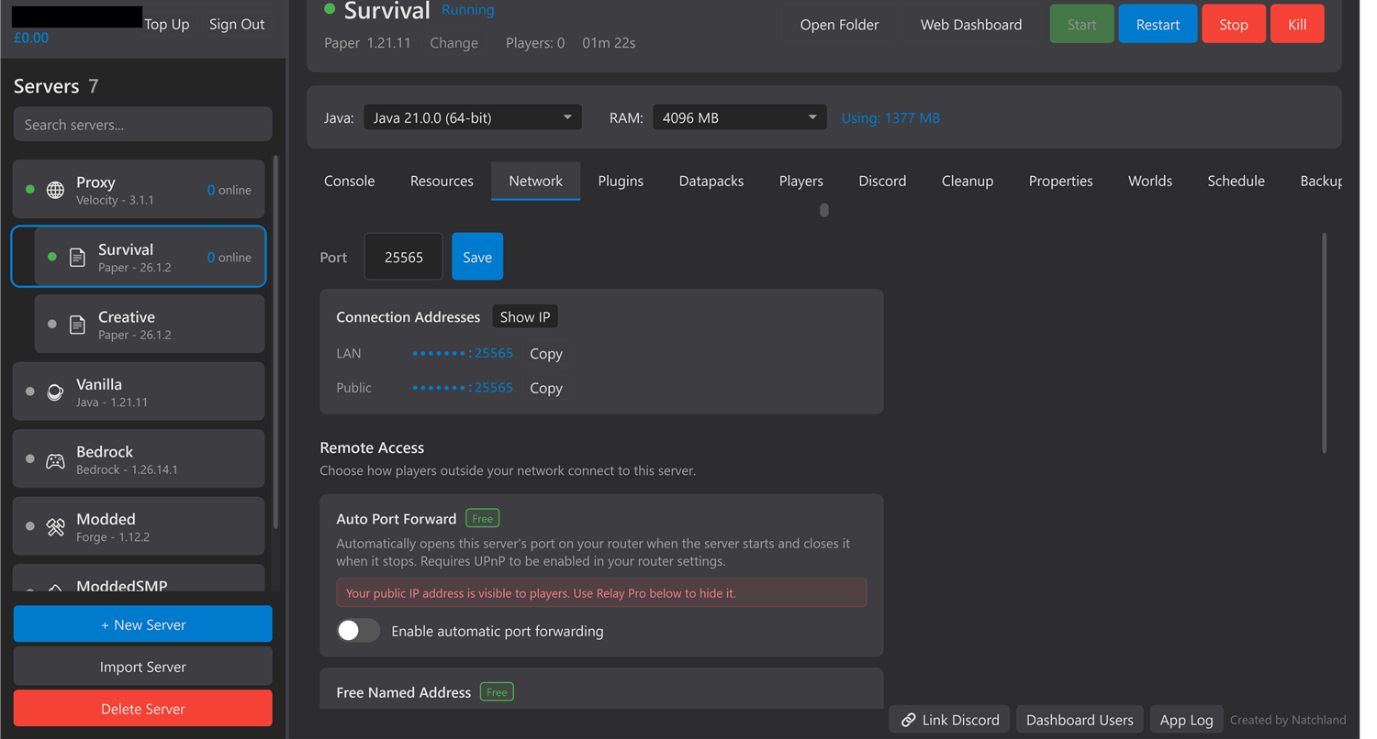The width and height of the screenshot is (1377, 739).
Task: Expand Change next to Paper 1.21.11
Action: 453,42
